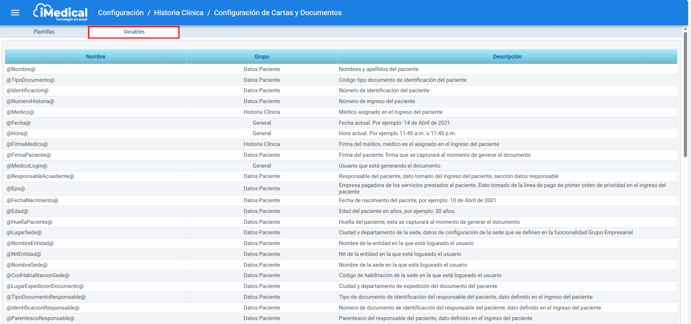
Task: Click the @LugarSede@ variable name
Action: pos(24,232)
